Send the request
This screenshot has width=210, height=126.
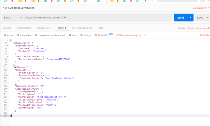coord(180,18)
